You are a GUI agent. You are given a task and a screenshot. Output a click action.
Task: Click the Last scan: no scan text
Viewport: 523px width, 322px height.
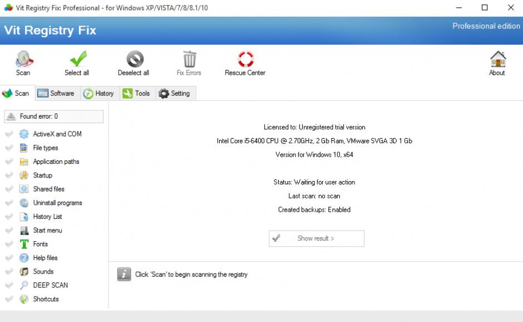pos(314,196)
